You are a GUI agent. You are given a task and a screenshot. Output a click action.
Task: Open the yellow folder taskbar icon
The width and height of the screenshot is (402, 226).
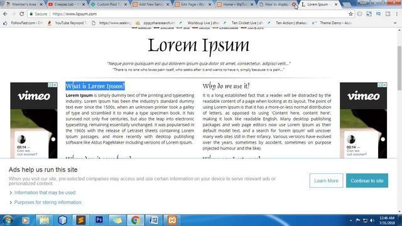117,220
